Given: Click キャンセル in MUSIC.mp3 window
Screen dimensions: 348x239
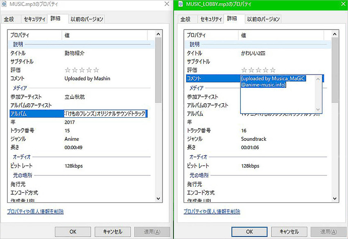Looking at the screenshot, I should [113, 232].
